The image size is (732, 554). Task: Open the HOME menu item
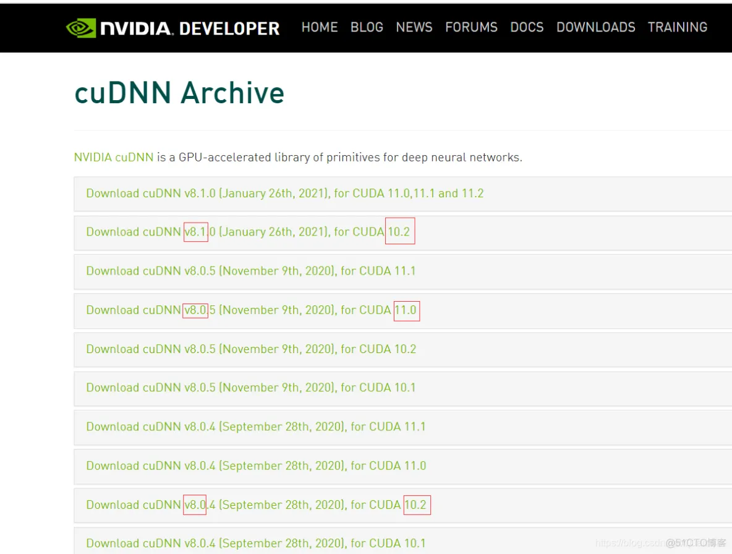[319, 28]
